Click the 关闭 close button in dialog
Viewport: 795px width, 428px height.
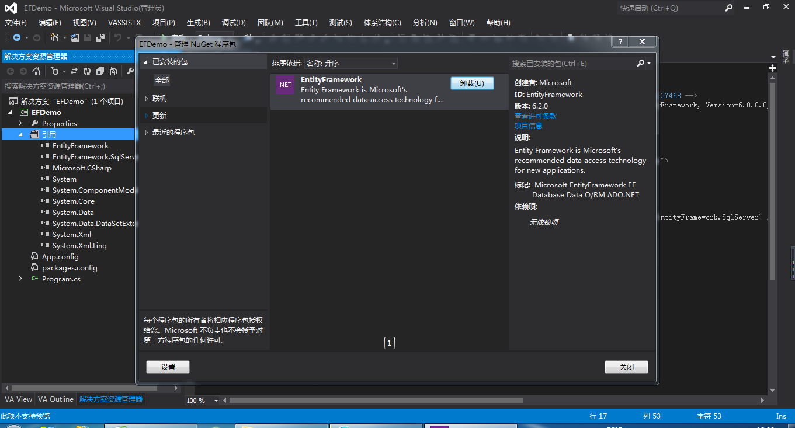626,367
